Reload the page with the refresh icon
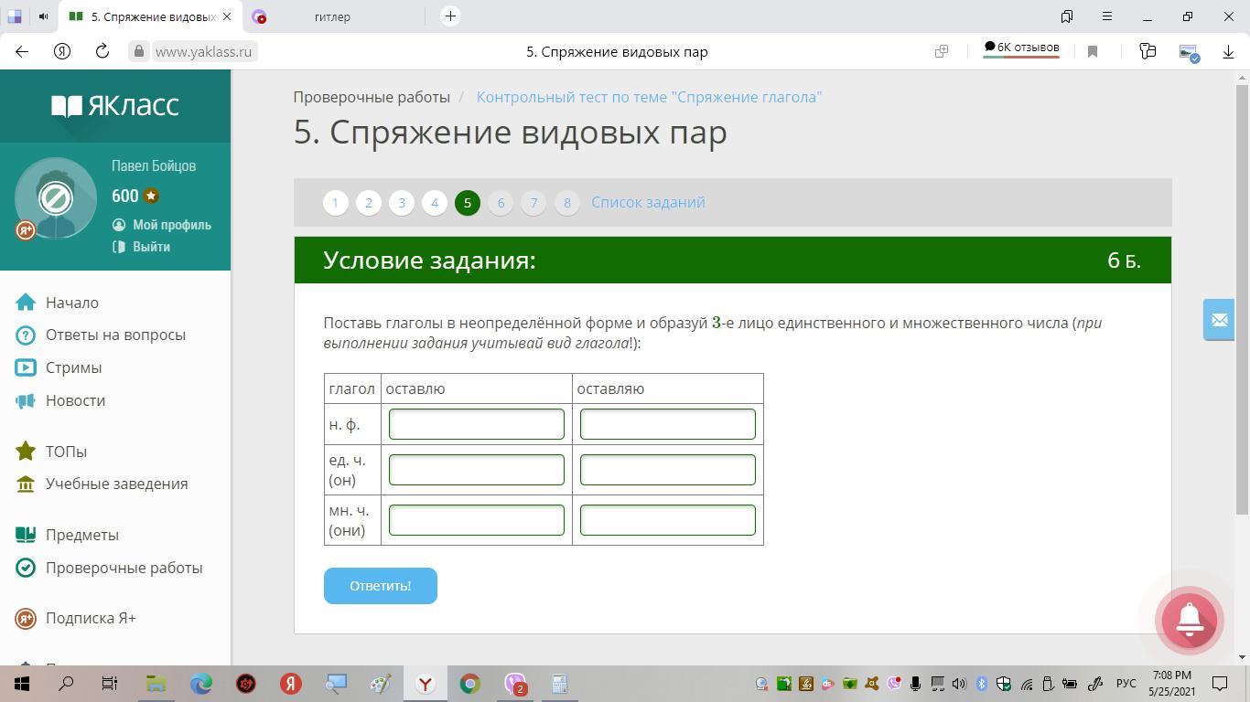 [102, 51]
